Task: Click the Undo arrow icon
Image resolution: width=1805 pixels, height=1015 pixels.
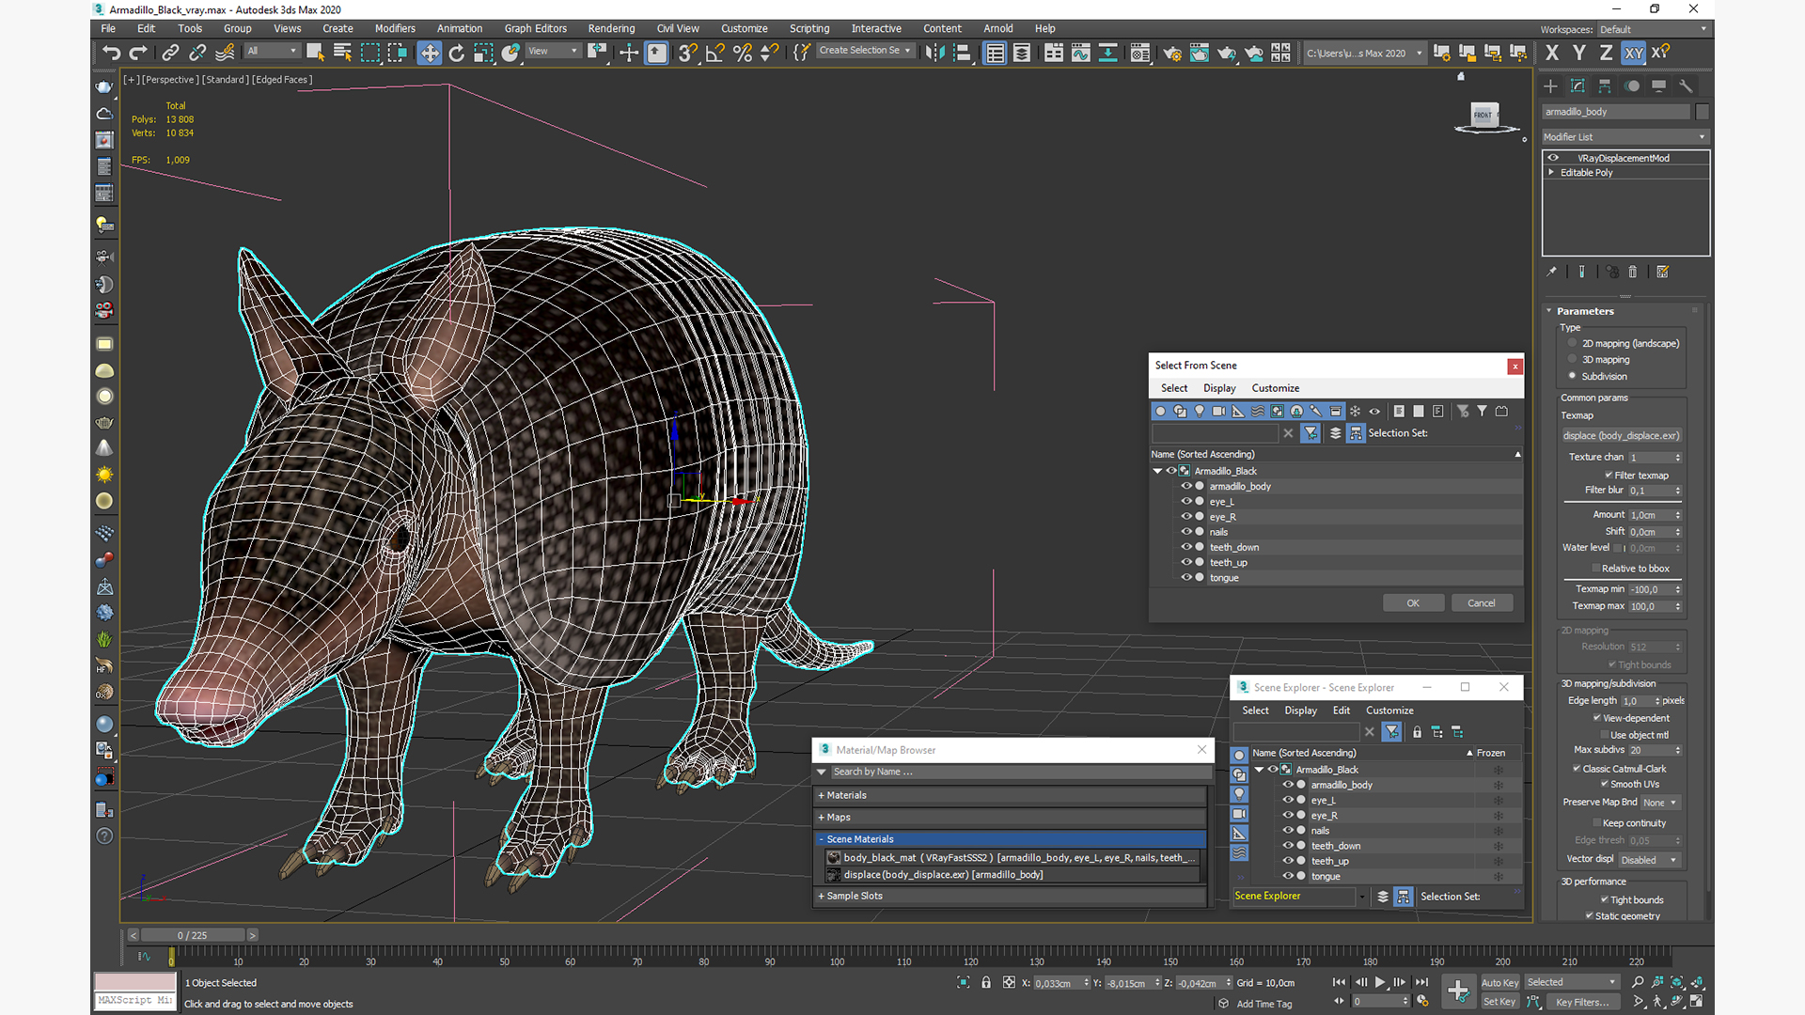Action: coord(111,53)
